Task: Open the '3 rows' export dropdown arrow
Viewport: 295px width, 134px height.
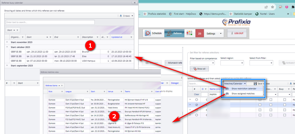Action: [x=133, y=16]
